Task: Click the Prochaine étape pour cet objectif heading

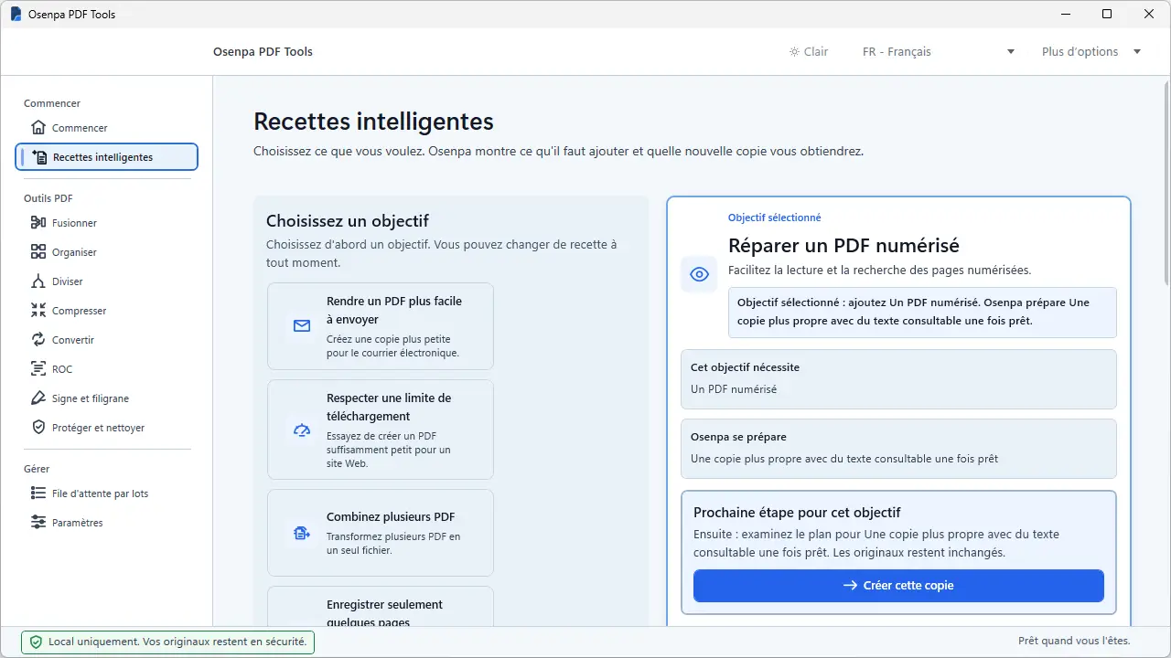Action: pos(798,513)
